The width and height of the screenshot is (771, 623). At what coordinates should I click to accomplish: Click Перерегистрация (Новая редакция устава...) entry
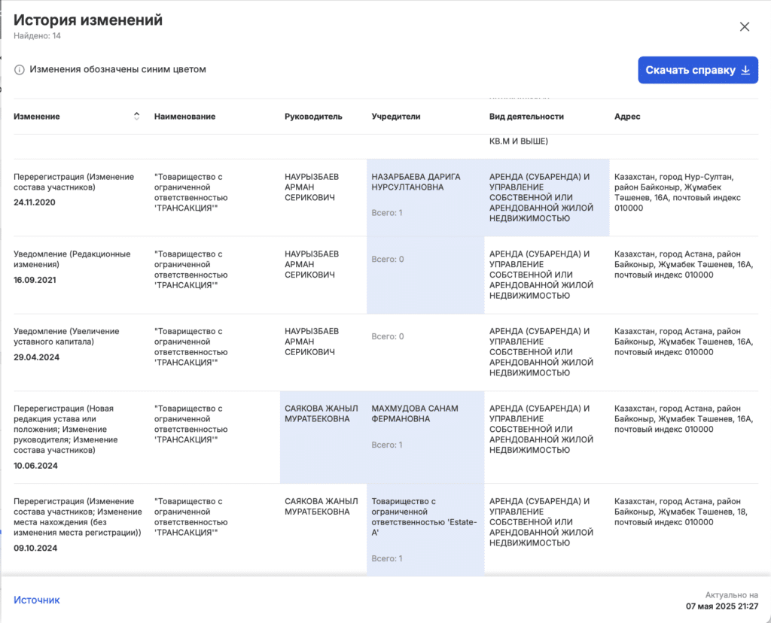(66, 430)
